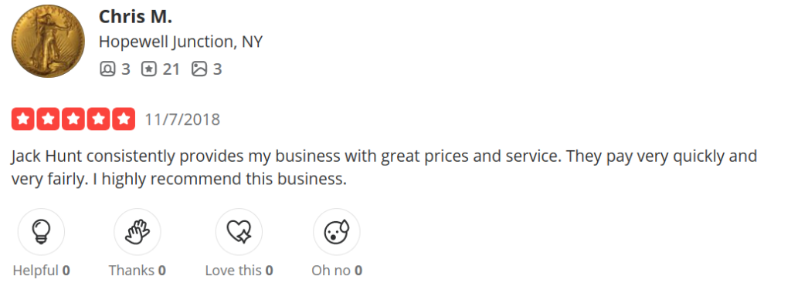
Task: Click the Helpful 0 label
Action: (x=42, y=271)
